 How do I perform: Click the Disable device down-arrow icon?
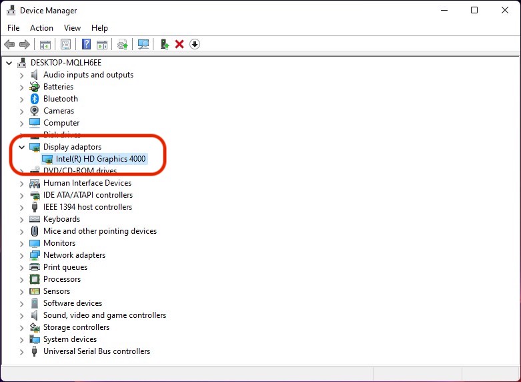click(x=194, y=44)
